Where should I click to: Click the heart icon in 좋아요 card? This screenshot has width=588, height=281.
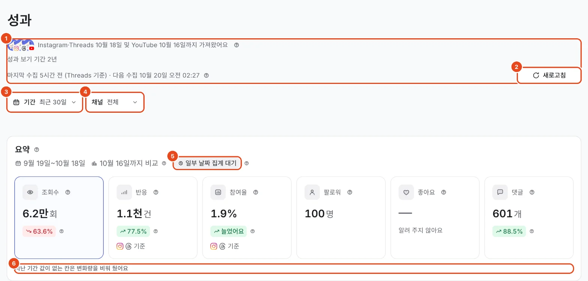pyautogui.click(x=406, y=192)
